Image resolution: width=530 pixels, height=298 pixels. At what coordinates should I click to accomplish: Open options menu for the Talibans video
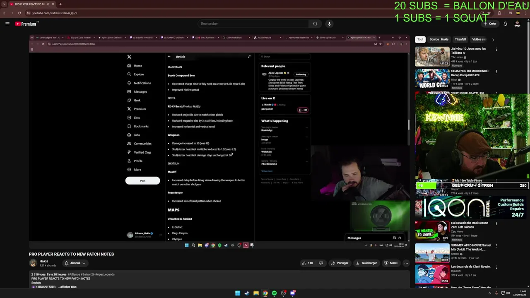tap(496, 49)
